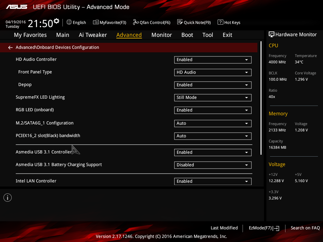This screenshot has width=323, height=242.
Task: Expand the Front Panel Type dropdown
Action: [x=213, y=72]
